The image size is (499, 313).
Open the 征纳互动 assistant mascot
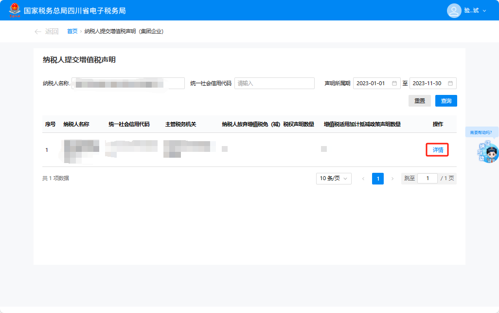click(x=488, y=152)
